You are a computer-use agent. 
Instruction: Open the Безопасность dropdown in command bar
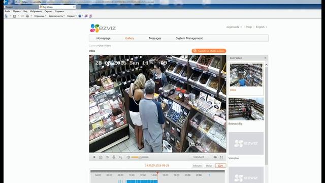(56, 16)
